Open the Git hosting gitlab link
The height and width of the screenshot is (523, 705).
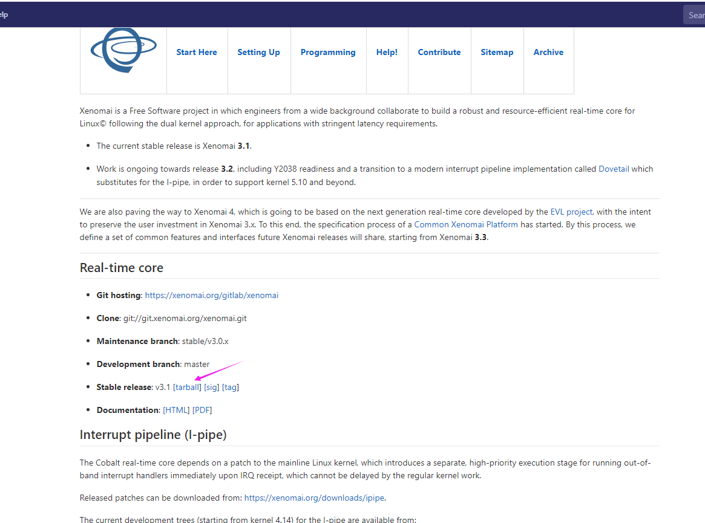pyautogui.click(x=211, y=295)
